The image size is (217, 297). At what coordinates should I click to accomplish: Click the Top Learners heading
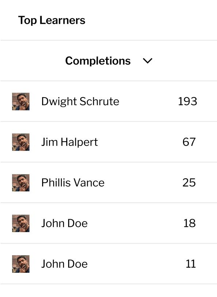tap(52, 20)
